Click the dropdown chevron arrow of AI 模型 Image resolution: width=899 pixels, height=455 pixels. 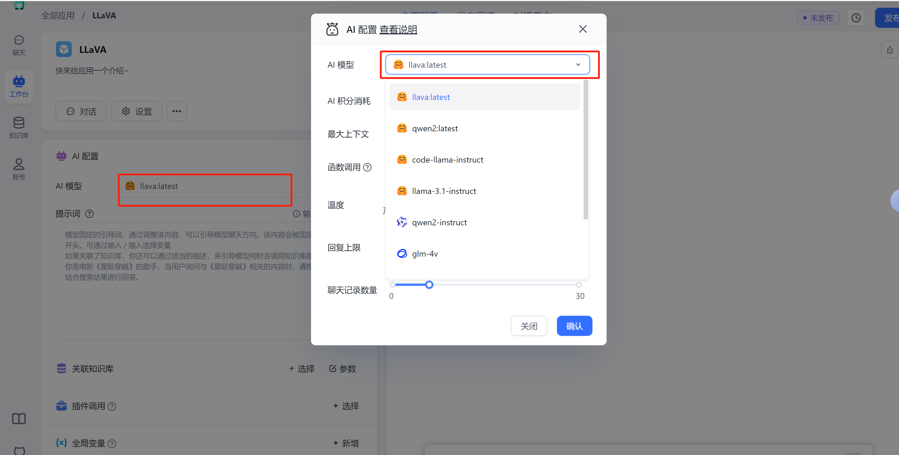[578, 64]
